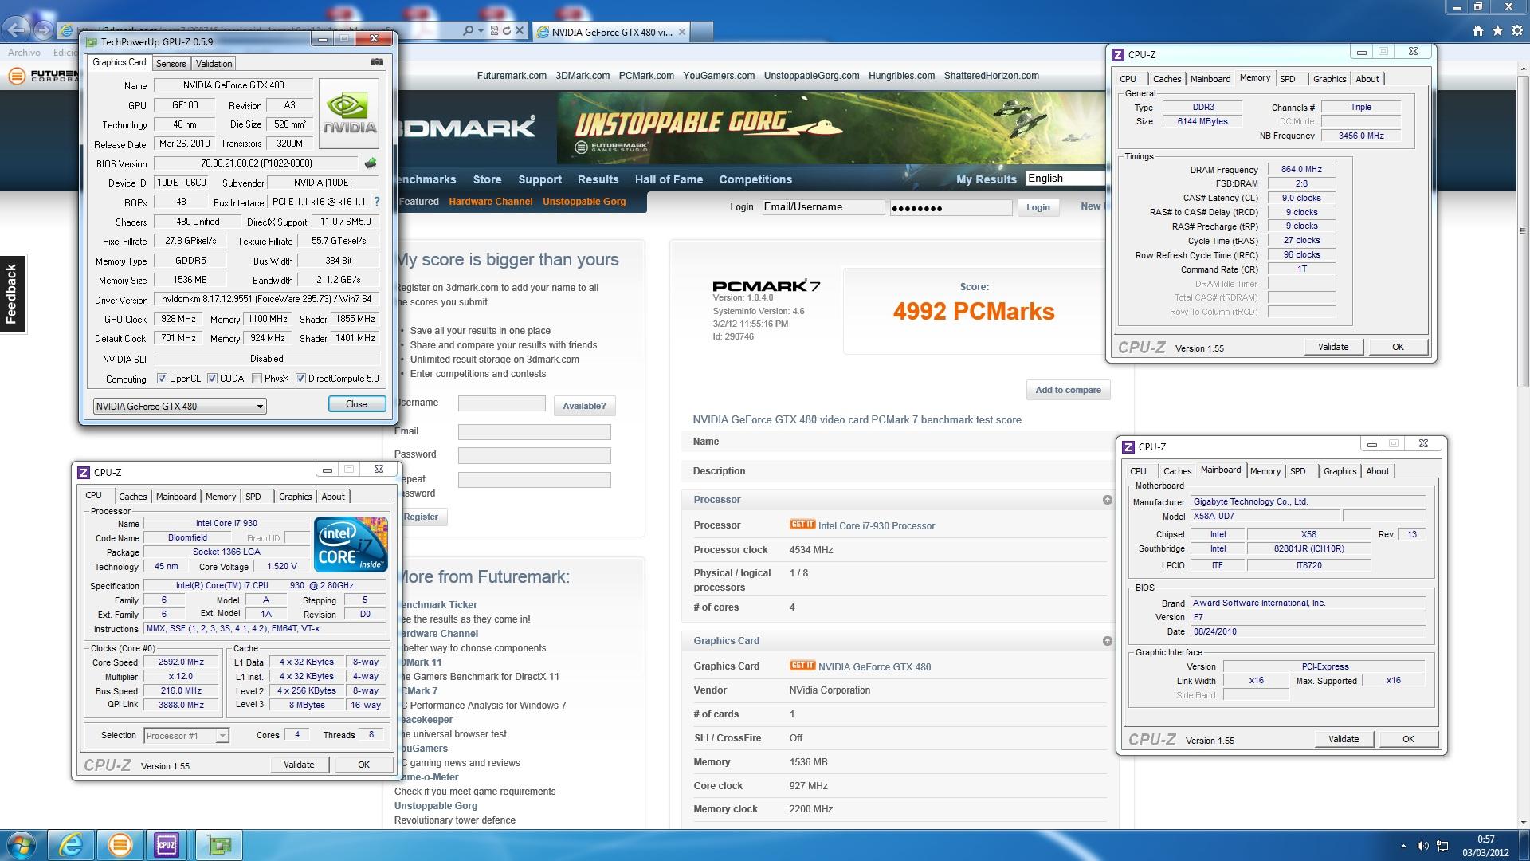Toggle the CUDA checkbox in GPU-Z
The height and width of the screenshot is (861, 1530).
(x=213, y=379)
